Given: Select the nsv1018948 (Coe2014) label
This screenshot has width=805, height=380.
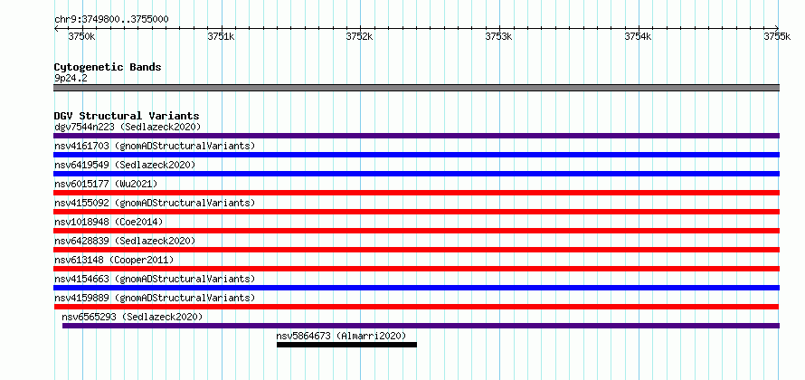Looking at the screenshot, I should (109, 222).
